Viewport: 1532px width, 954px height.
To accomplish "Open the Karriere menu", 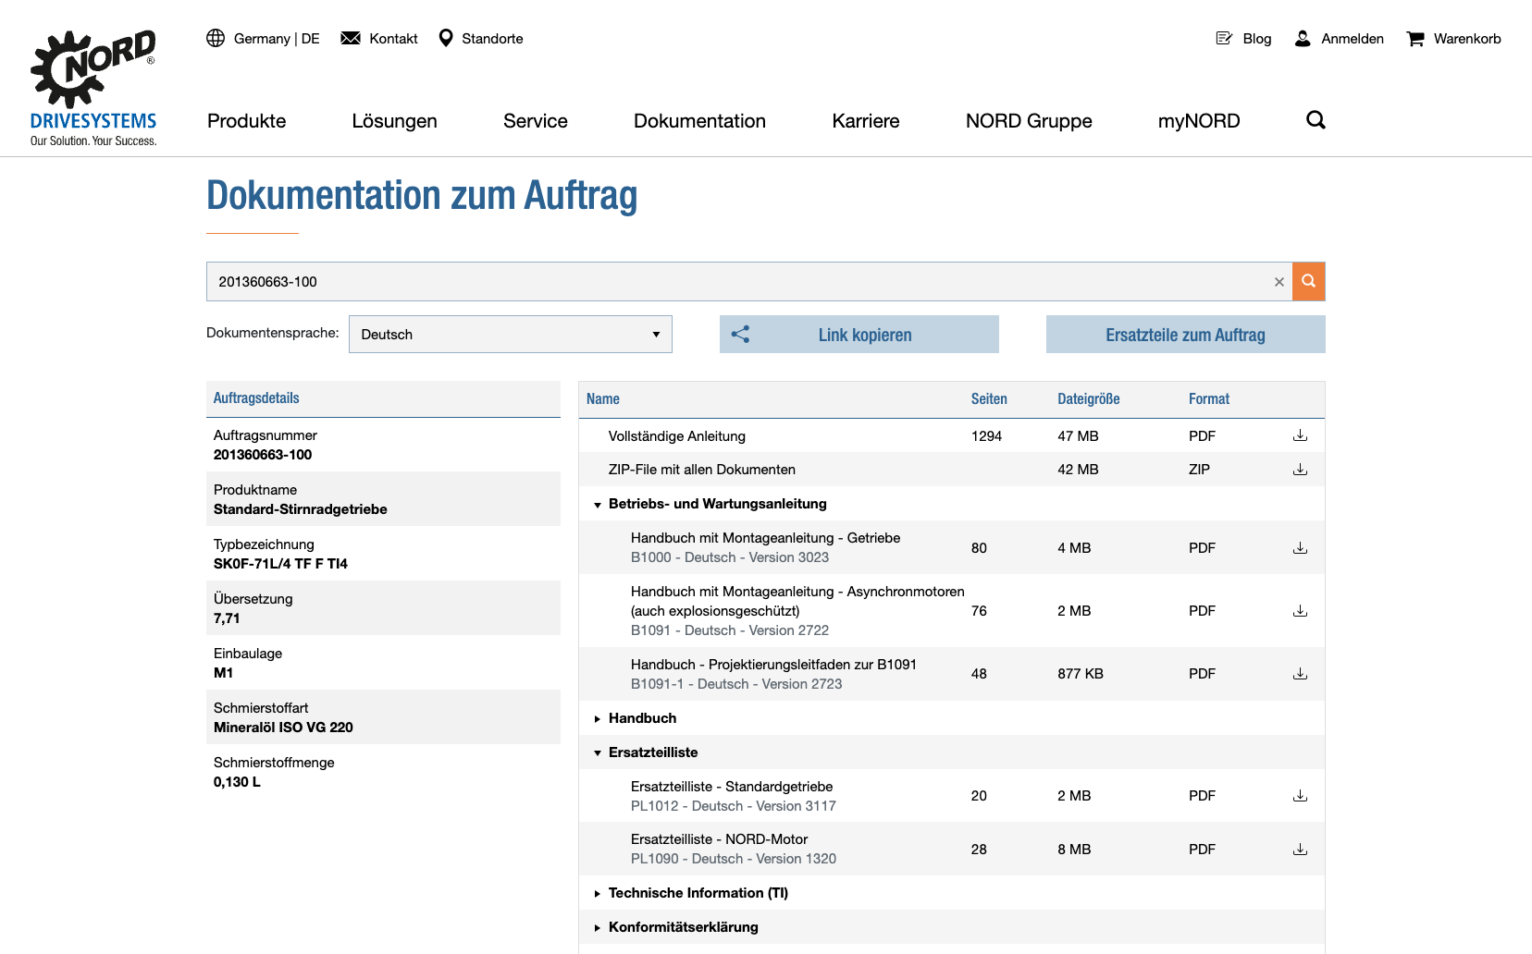I will coord(866,121).
